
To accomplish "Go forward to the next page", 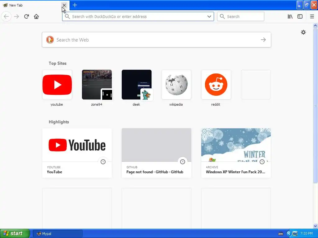I will pos(16,16).
